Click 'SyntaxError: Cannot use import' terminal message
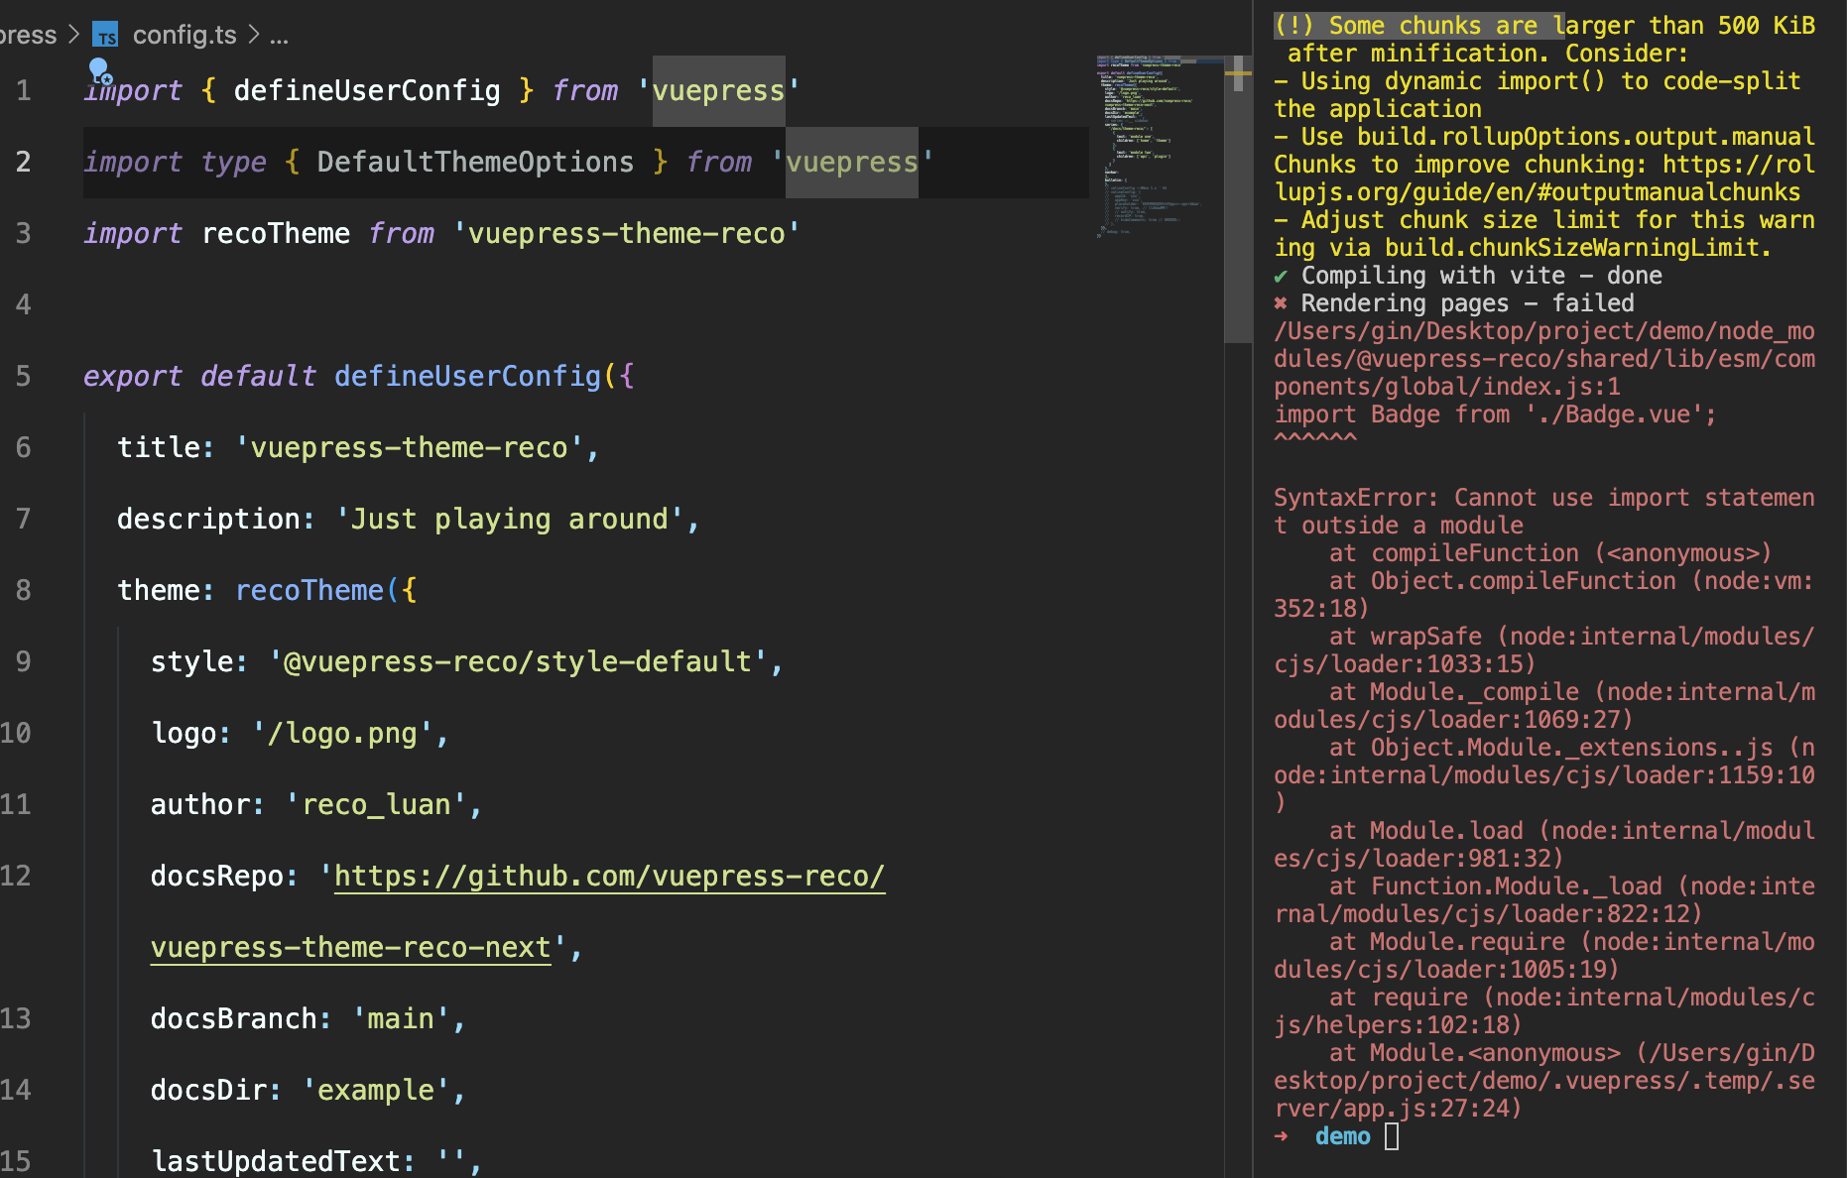Screen dimensions: 1847x1178 coord(1543,512)
